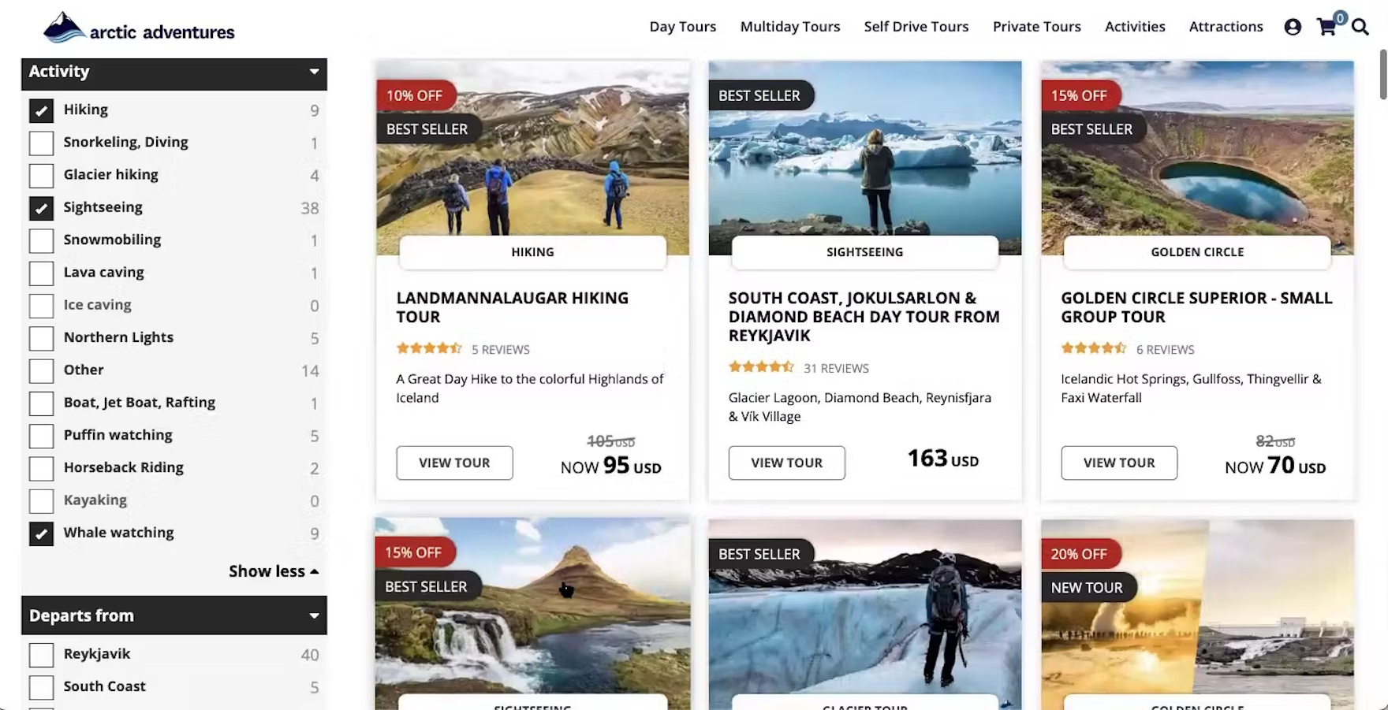Enable the Glacier hiking checkbox
Image resolution: width=1388 pixels, height=710 pixels.
click(41, 175)
